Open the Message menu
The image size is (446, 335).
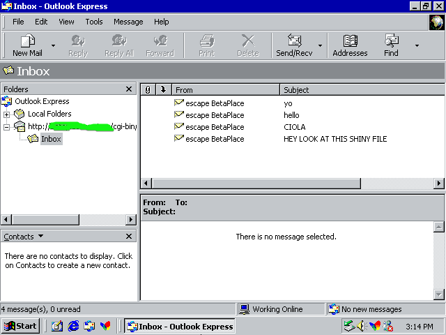(128, 22)
